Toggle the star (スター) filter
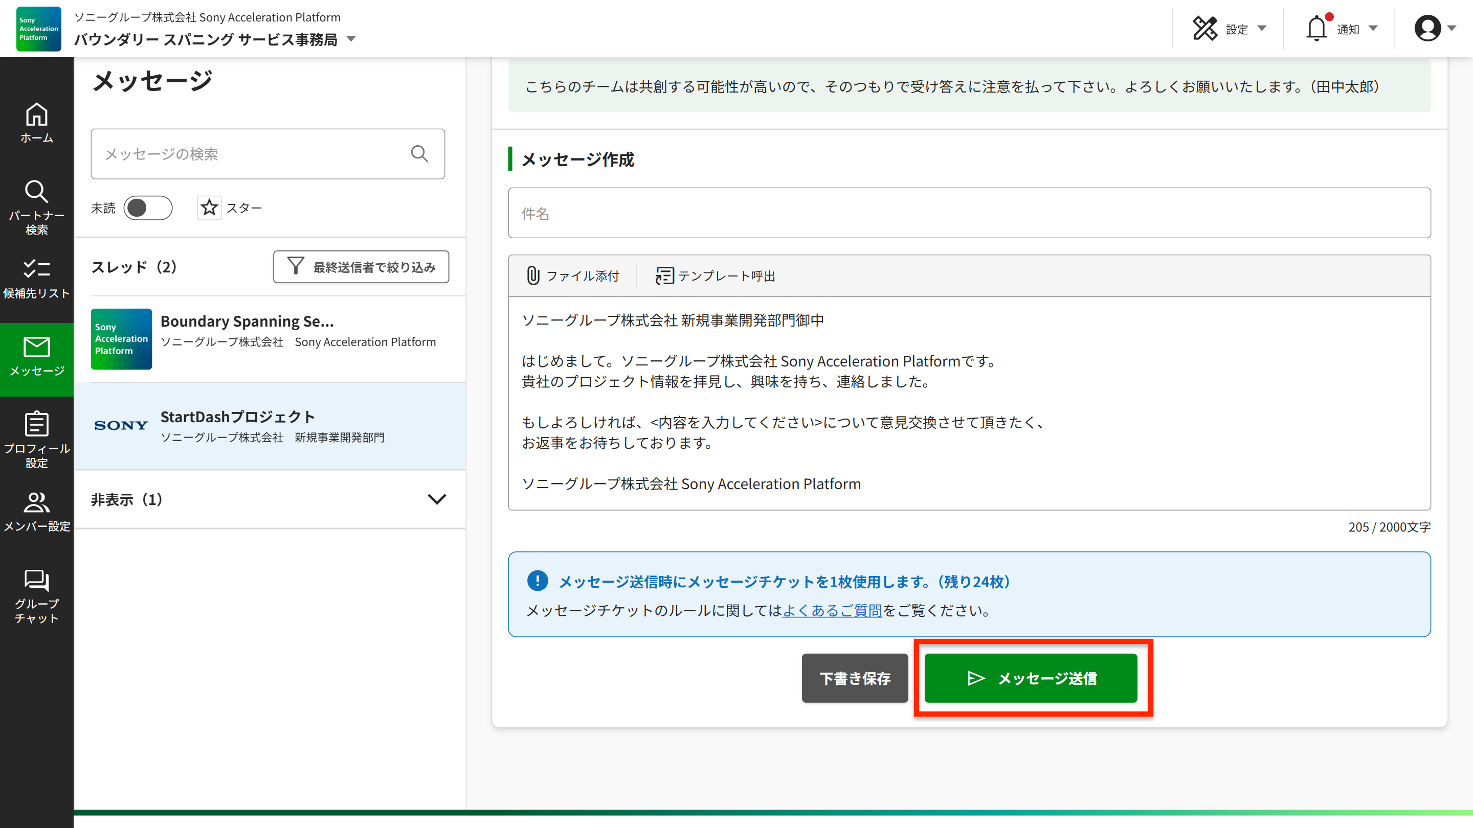Viewport: 1473px width, 828px height. pyautogui.click(x=209, y=208)
